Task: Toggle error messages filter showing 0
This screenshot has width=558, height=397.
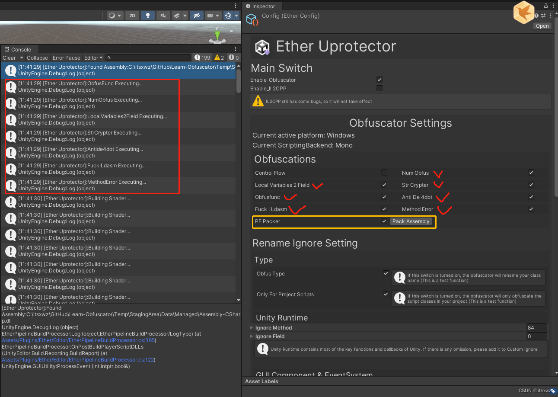Action: (233, 58)
